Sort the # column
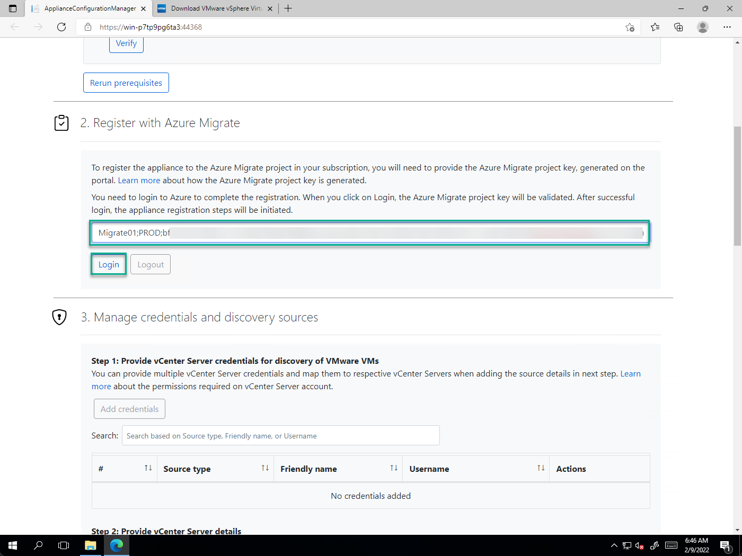 148,468
